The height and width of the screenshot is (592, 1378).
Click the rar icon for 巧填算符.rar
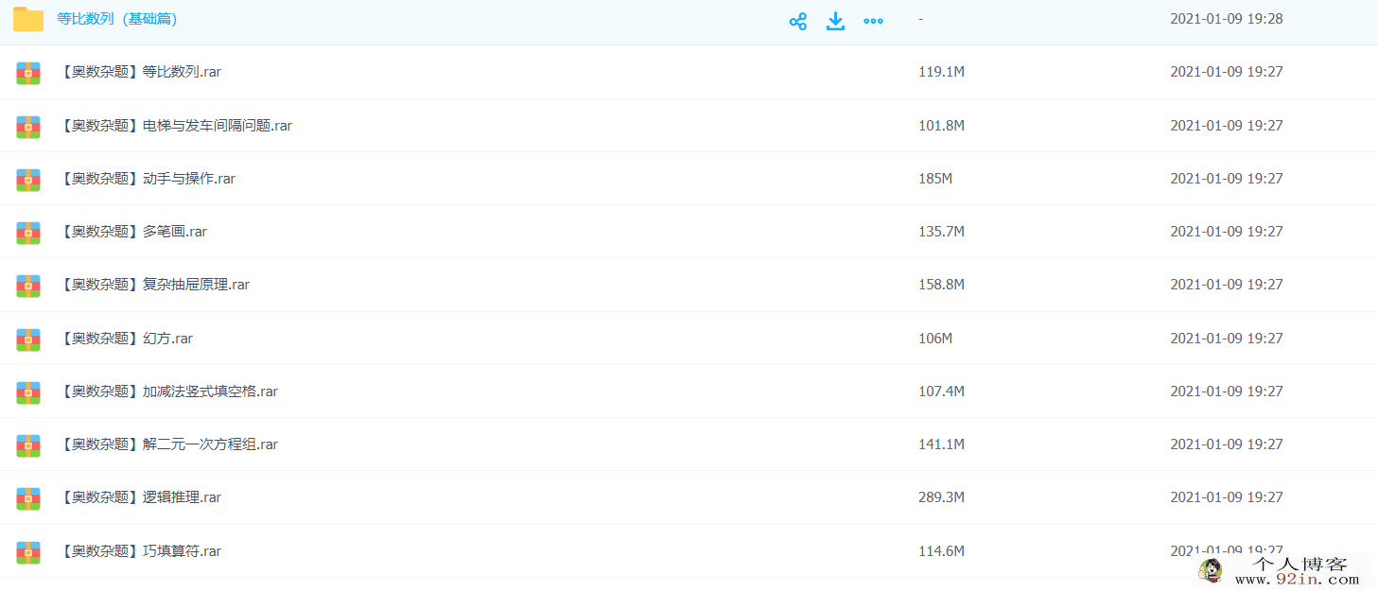coord(28,552)
